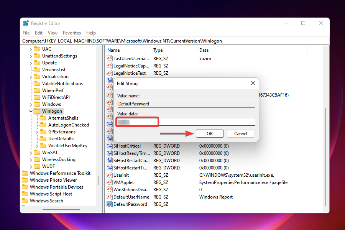Viewport: 345px width, 230px height.
Task: Click the Value name field showing DefaultPassword
Action: click(186, 103)
